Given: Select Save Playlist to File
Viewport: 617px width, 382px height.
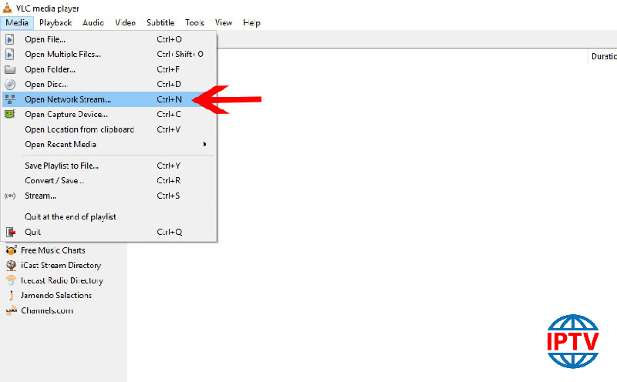Looking at the screenshot, I should tap(62, 166).
